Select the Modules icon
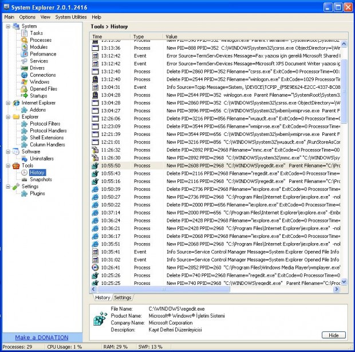 pyautogui.click(x=24, y=47)
